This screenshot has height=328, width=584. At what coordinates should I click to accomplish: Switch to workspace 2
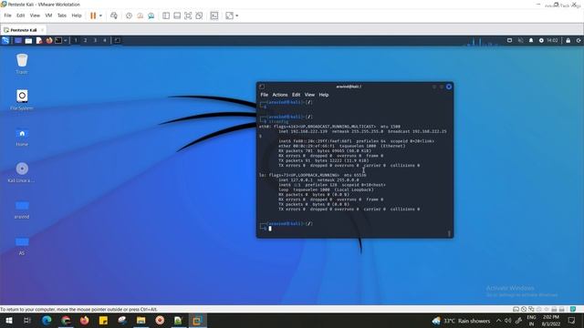(x=85, y=40)
